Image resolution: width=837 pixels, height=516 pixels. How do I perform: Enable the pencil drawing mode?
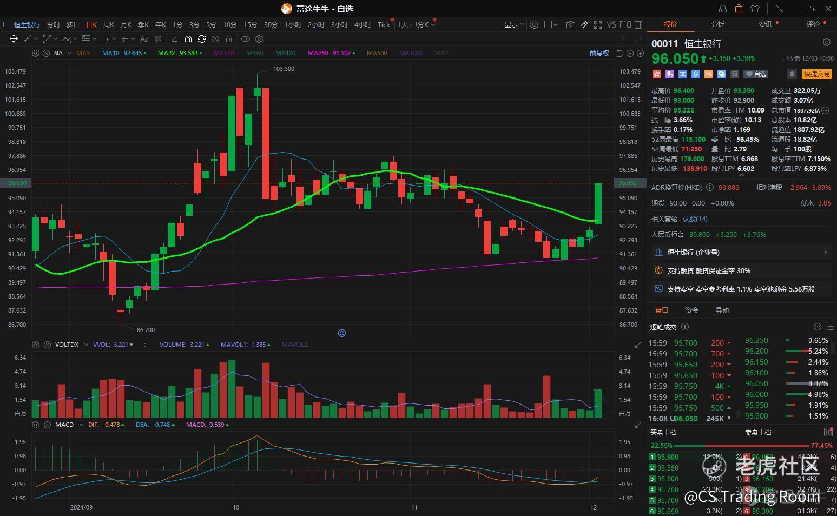[x=584, y=24]
